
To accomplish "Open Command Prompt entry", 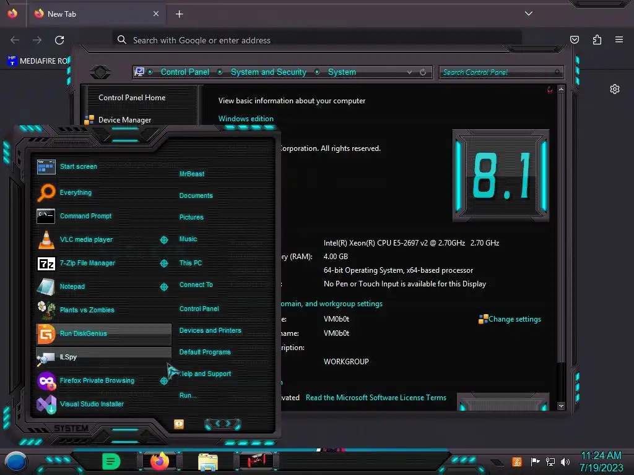I will 103,216.
